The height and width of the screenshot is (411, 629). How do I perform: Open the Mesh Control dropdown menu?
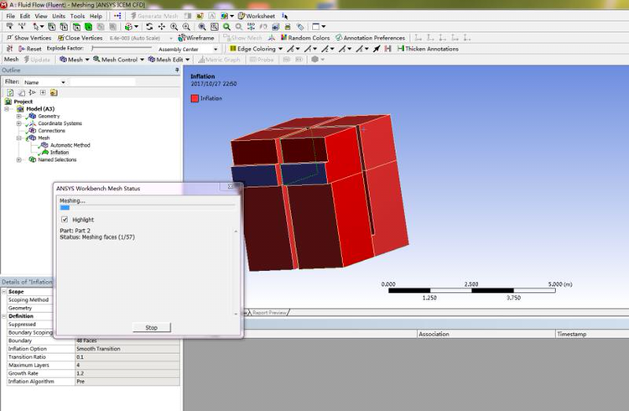click(x=117, y=60)
